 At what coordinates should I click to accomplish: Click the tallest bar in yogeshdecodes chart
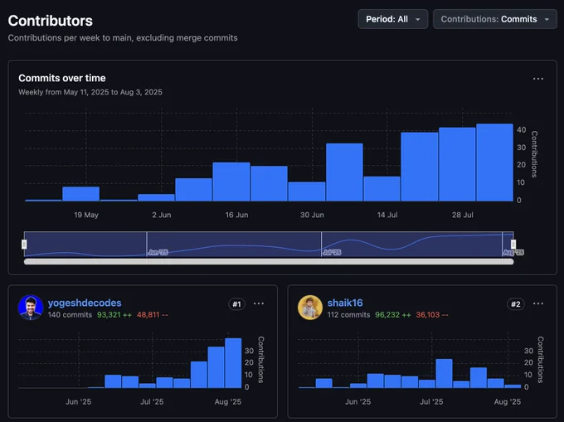pos(233,363)
